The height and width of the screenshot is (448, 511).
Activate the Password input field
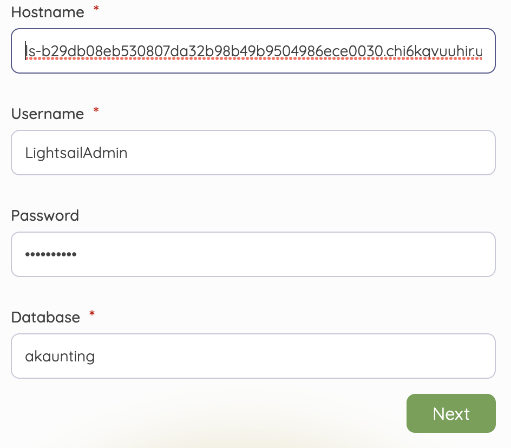(253, 254)
